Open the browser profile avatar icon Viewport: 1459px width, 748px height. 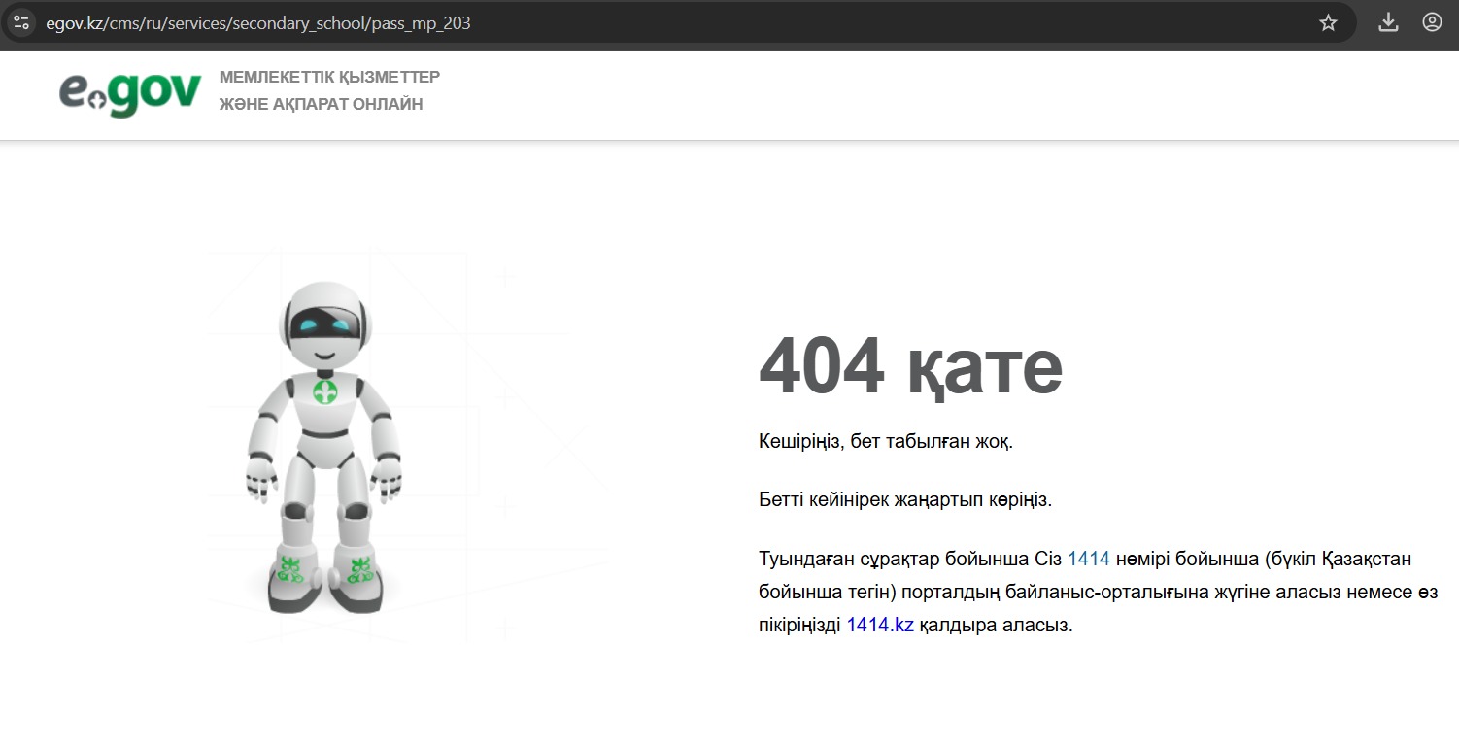click(x=1432, y=22)
